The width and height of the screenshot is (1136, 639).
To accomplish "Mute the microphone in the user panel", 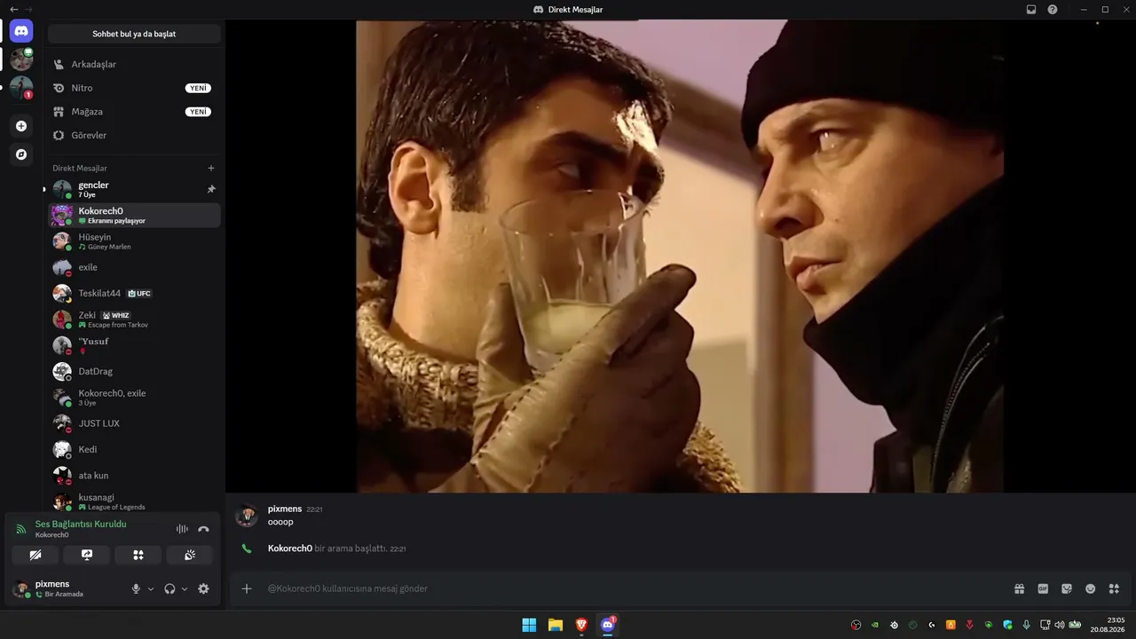I will 136,588.
